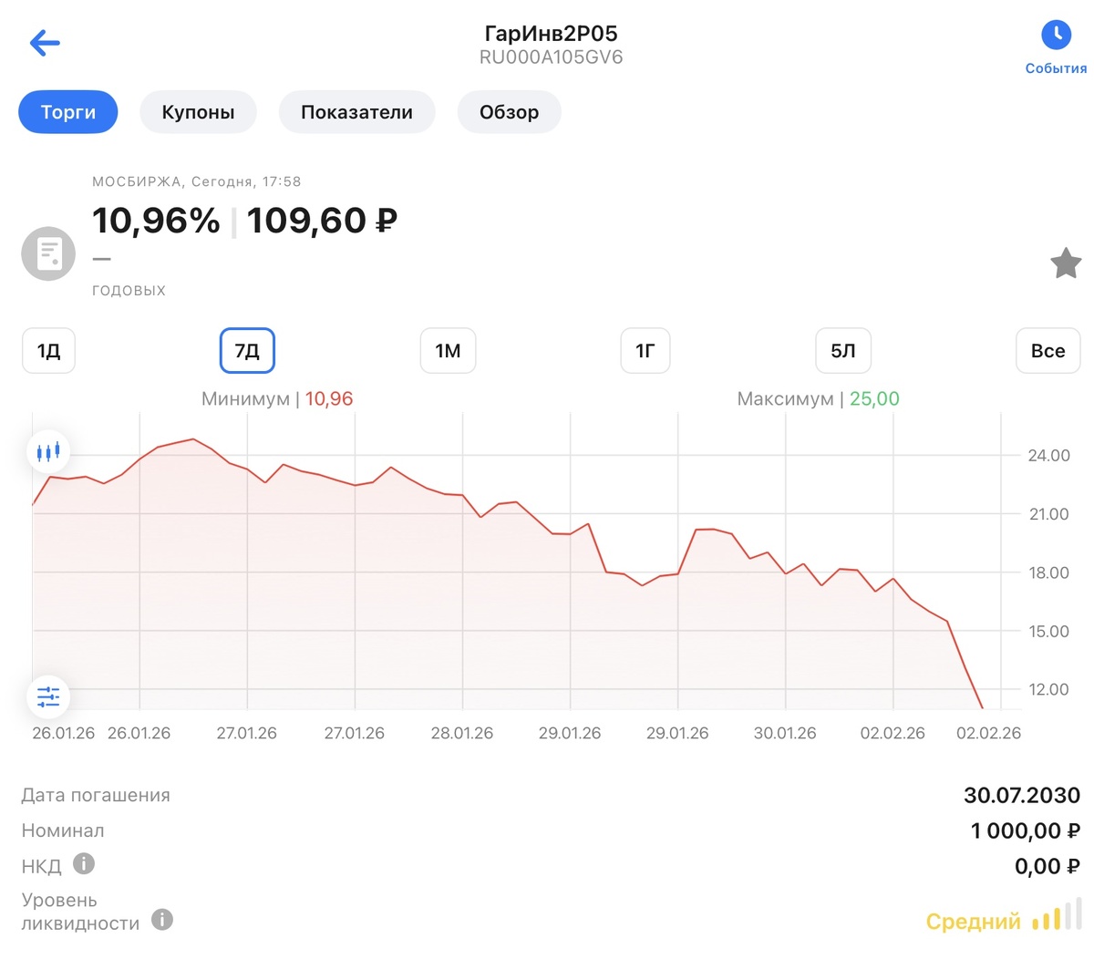Tap the 109,60 ₽ price
1094x959 pixels.
pos(322,221)
